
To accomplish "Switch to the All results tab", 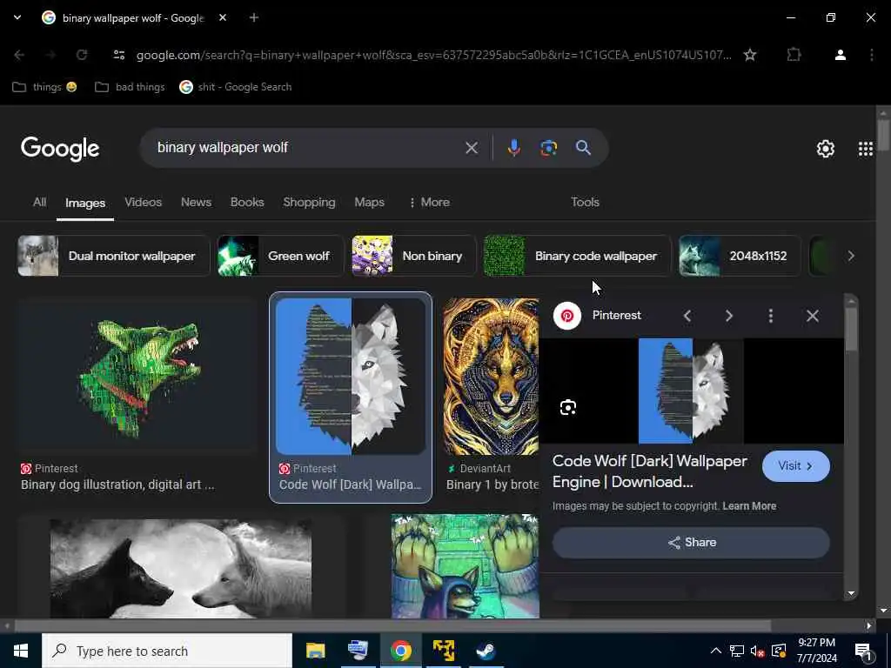I will [39, 202].
